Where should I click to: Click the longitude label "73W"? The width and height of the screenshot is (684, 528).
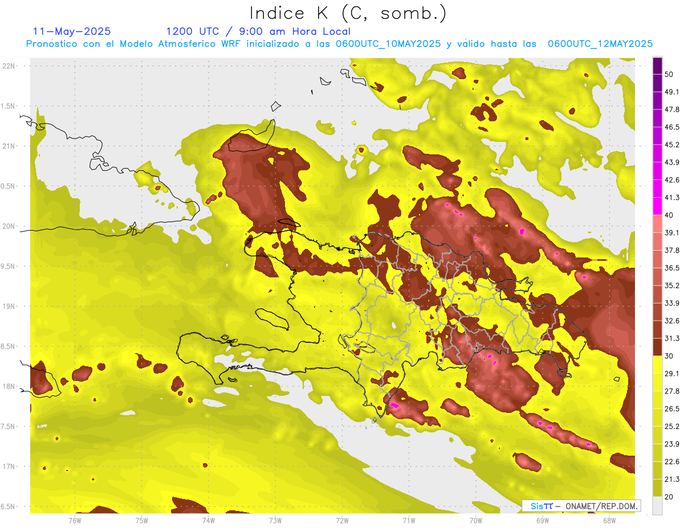tap(275, 521)
